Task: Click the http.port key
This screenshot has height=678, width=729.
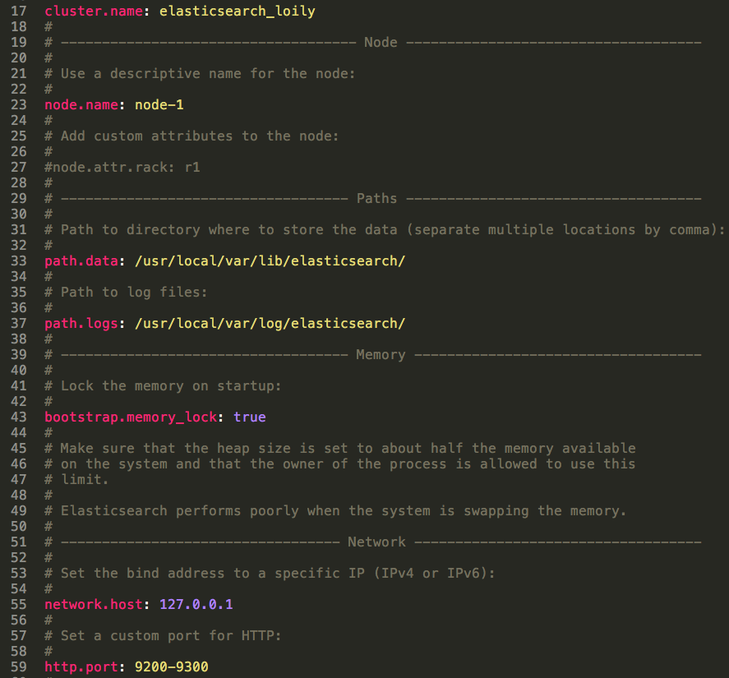Action: point(81,666)
